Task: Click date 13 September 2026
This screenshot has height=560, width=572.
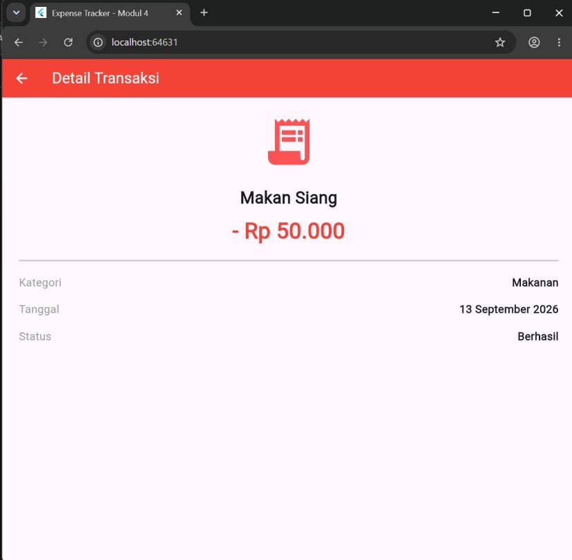Action: (508, 309)
